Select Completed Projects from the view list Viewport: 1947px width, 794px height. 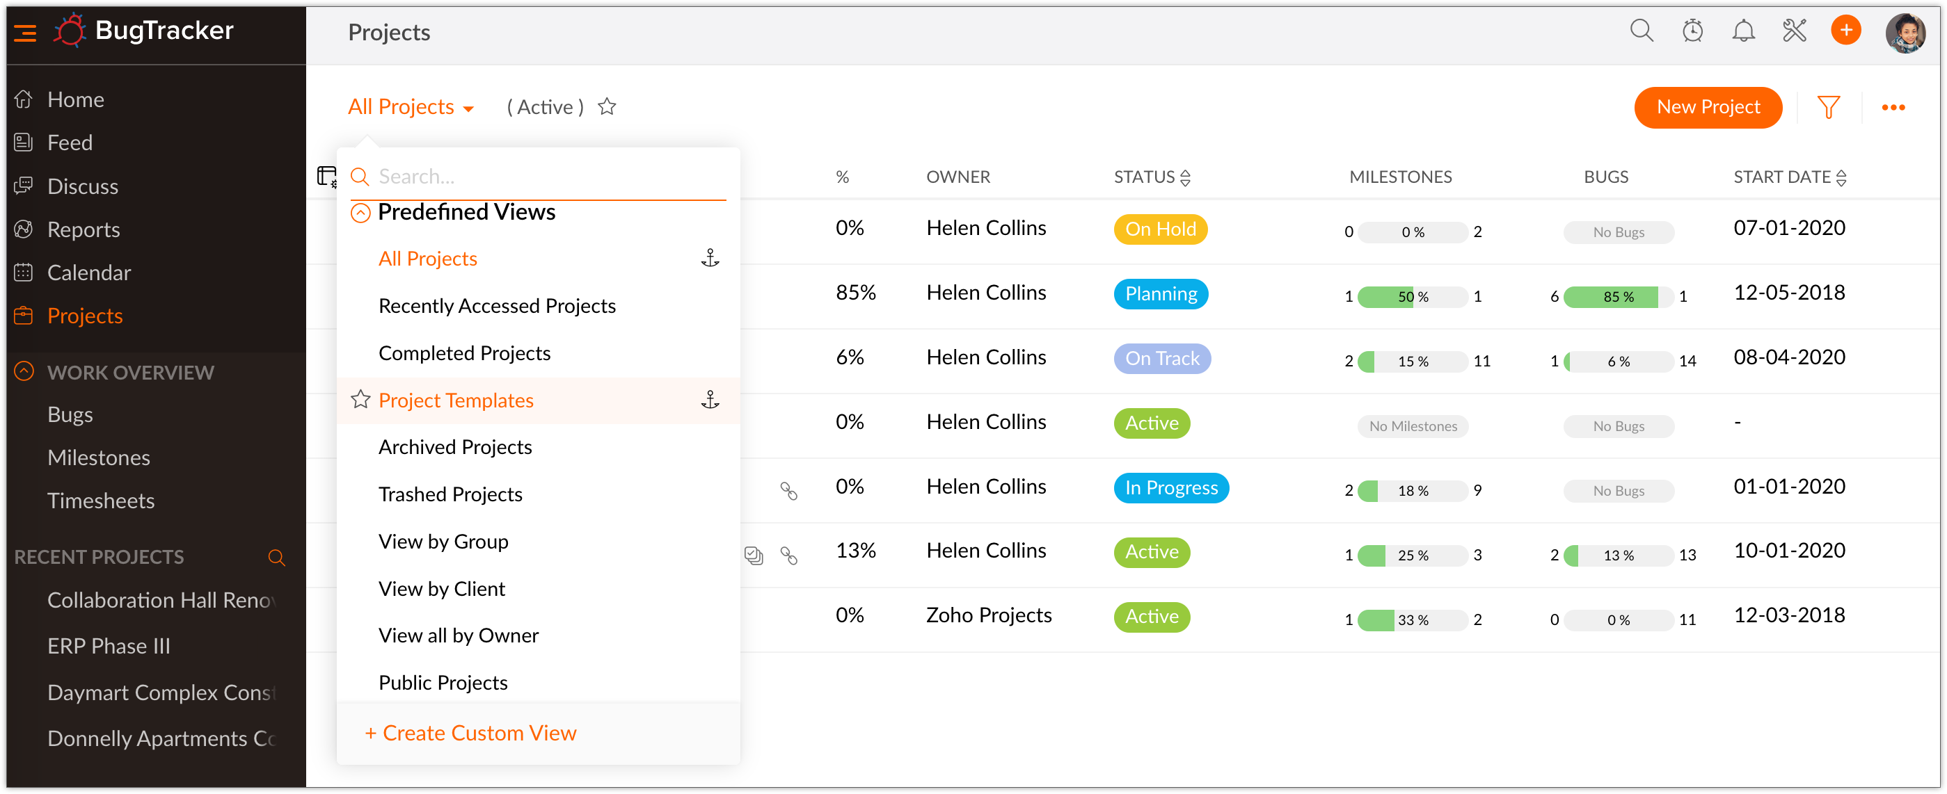[x=465, y=352]
